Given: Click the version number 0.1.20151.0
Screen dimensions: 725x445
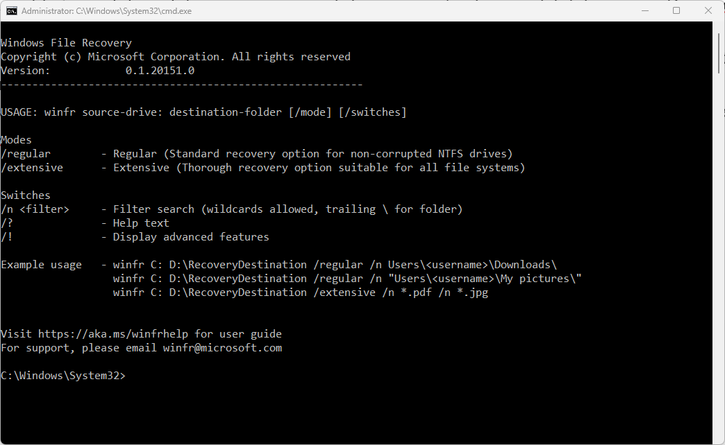Looking at the screenshot, I should [x=160, y=71].
